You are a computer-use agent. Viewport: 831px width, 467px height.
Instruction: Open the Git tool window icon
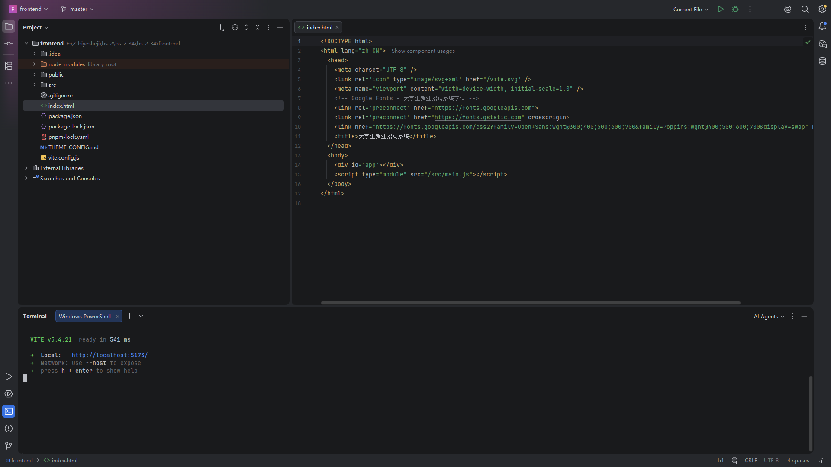pos(9,446)
